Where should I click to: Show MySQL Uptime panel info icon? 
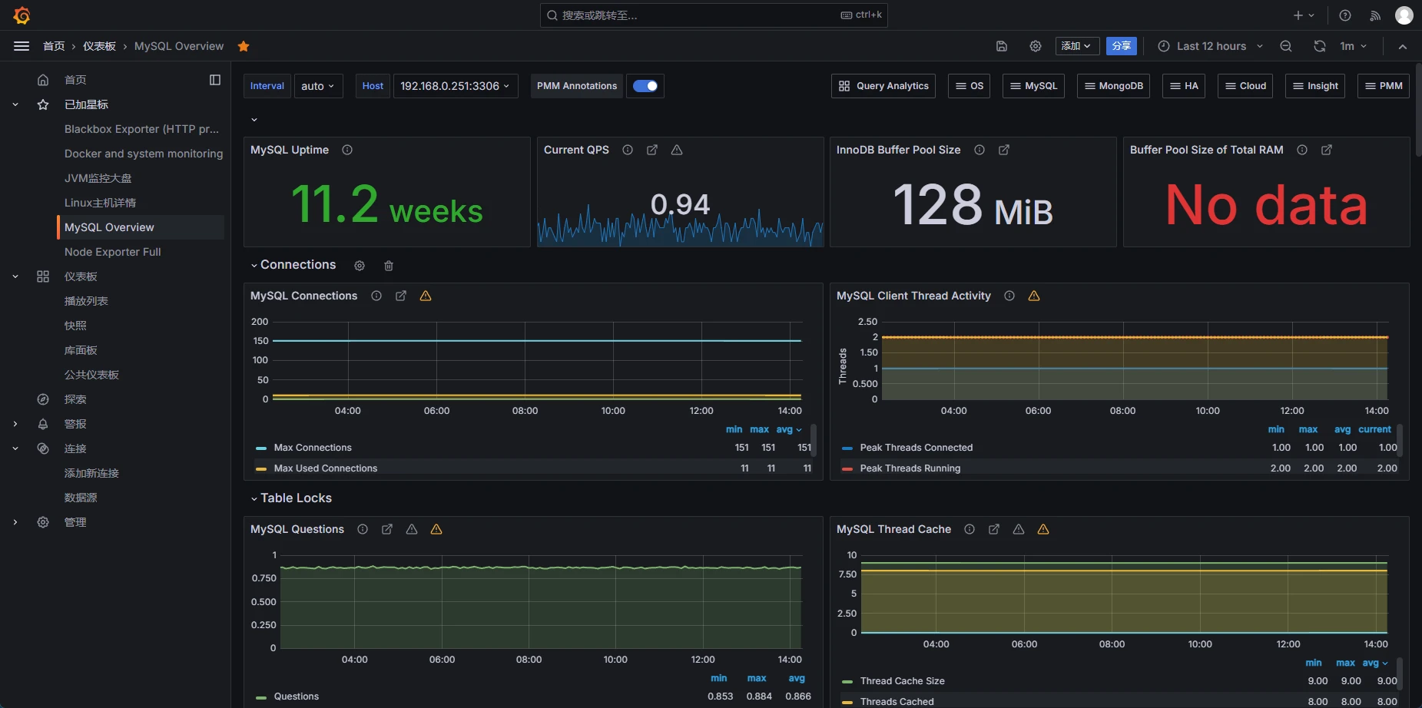coord(347,150)
